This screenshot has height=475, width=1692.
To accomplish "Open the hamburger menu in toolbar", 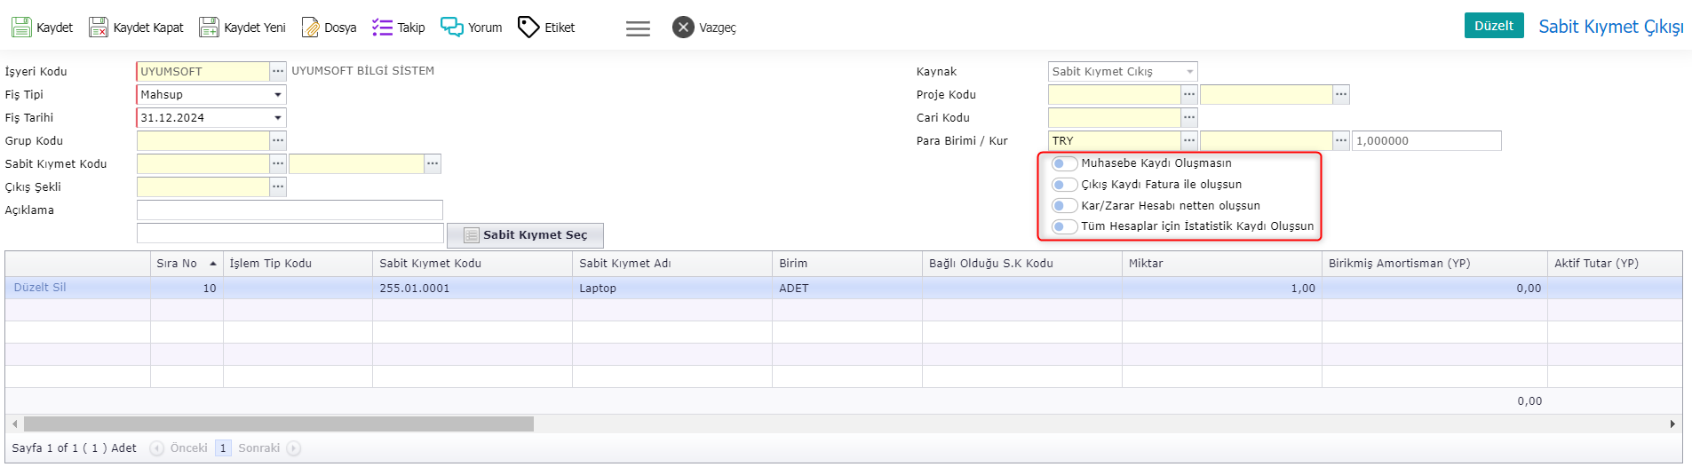I will [x=638, y=28].
